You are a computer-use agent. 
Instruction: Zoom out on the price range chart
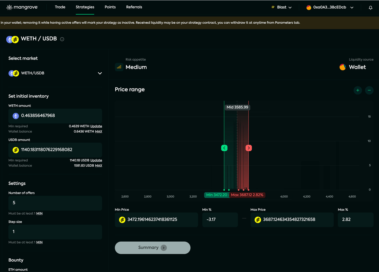pyautogui.click(x=369, y=90)
